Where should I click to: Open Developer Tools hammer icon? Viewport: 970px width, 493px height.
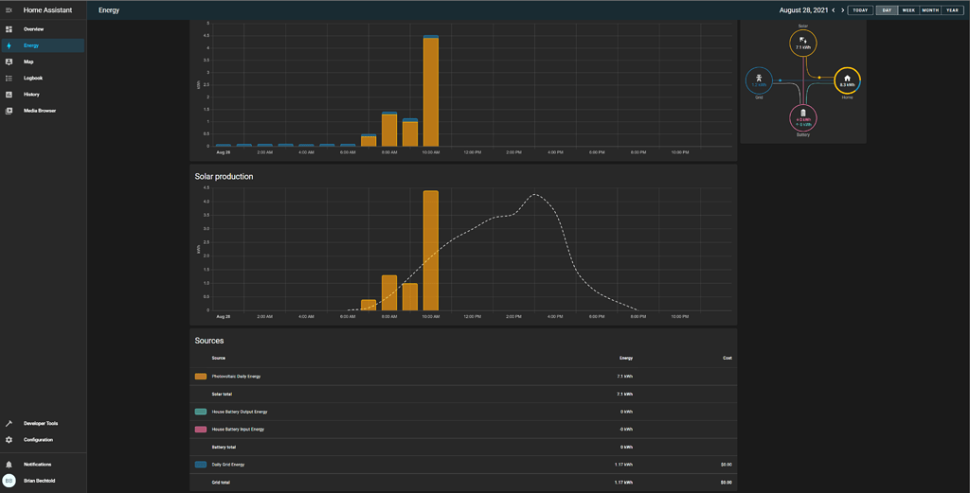pos(9,423)
